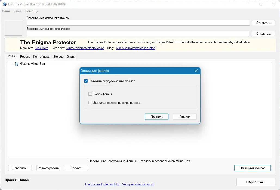Switch to the Контейнеры tab

pos(42,57)
